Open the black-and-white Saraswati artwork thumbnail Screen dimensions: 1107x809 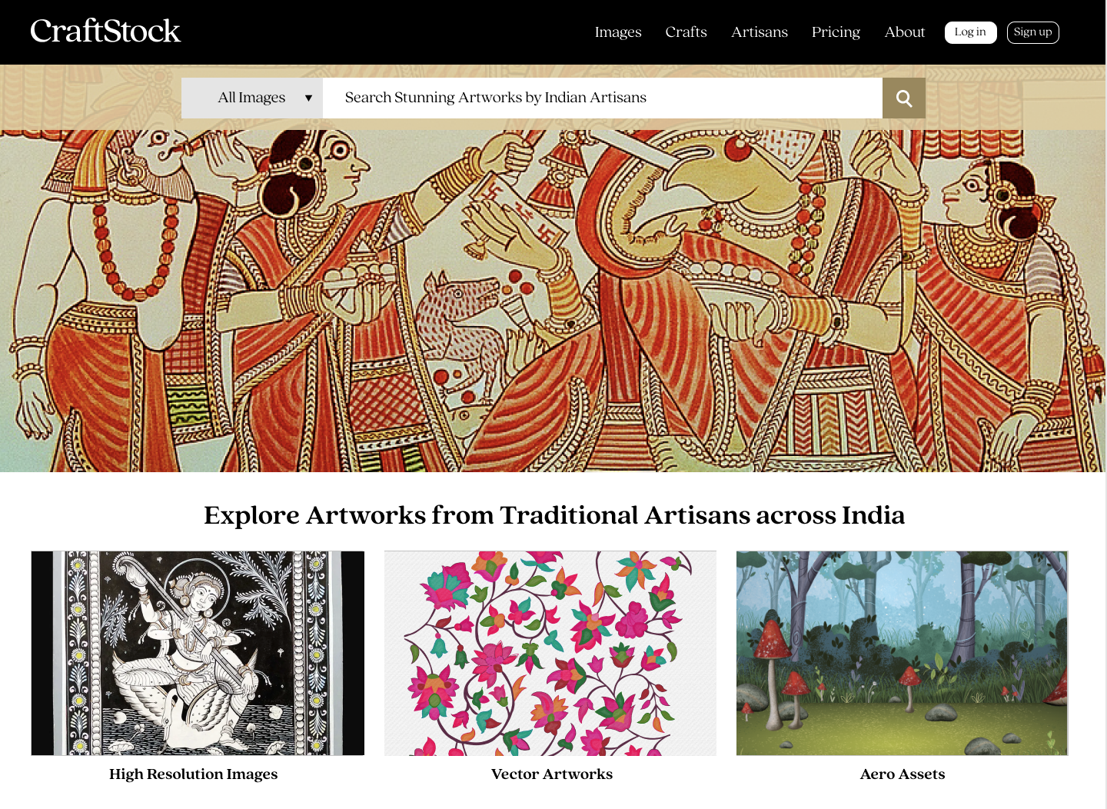(x=198, y=653)
